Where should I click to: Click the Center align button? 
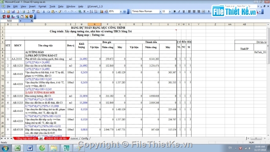click(194, 11)
